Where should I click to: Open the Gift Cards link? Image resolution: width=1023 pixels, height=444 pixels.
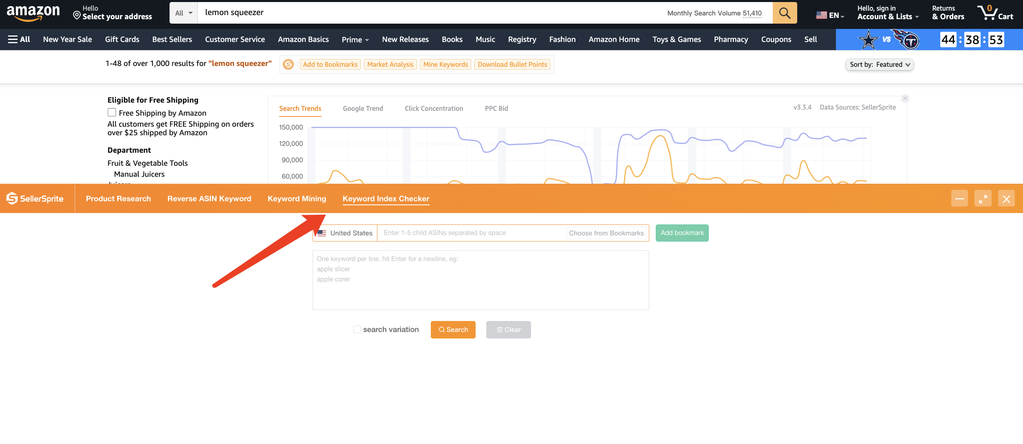[122, 40]
